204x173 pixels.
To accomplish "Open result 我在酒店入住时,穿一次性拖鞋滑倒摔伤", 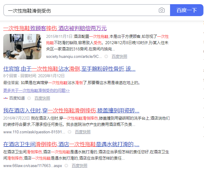I will click(x=71, y=110).
